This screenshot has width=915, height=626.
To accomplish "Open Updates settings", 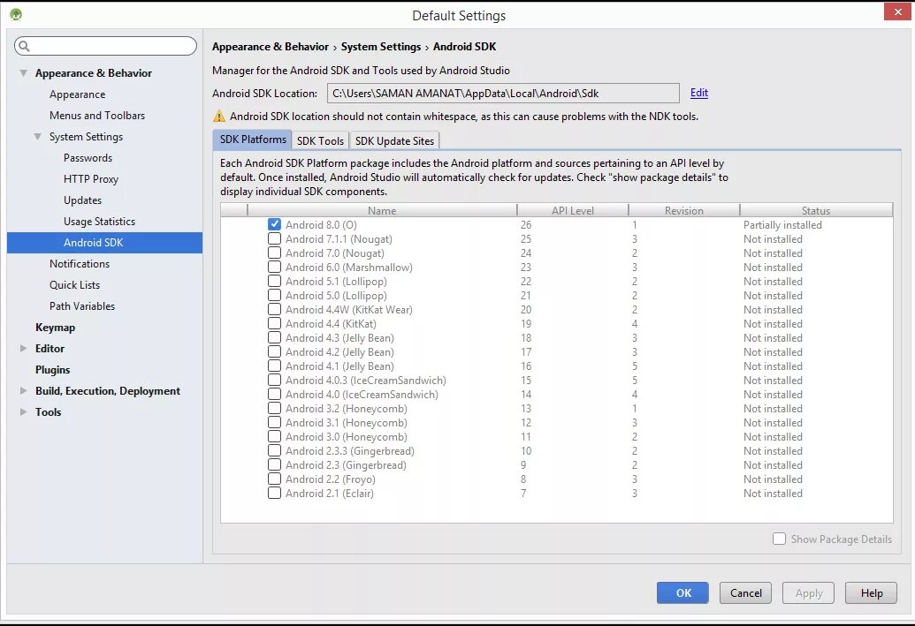I will point(82,200).
